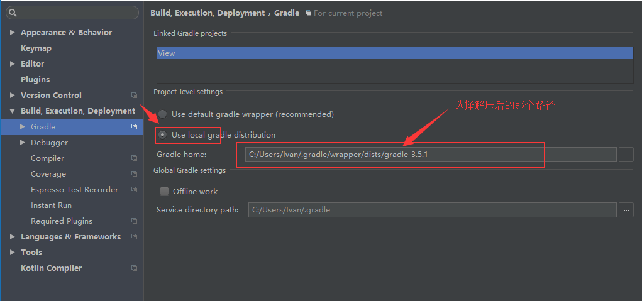642x301 pixels.
Task: Click project-level icon beside Languages & Frameworks
Action: (134, 237)
